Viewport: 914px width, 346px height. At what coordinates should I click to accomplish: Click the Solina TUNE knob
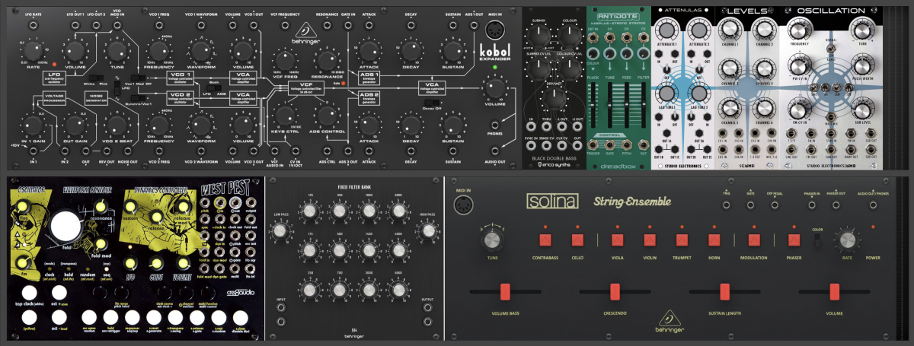coord(492,241)
